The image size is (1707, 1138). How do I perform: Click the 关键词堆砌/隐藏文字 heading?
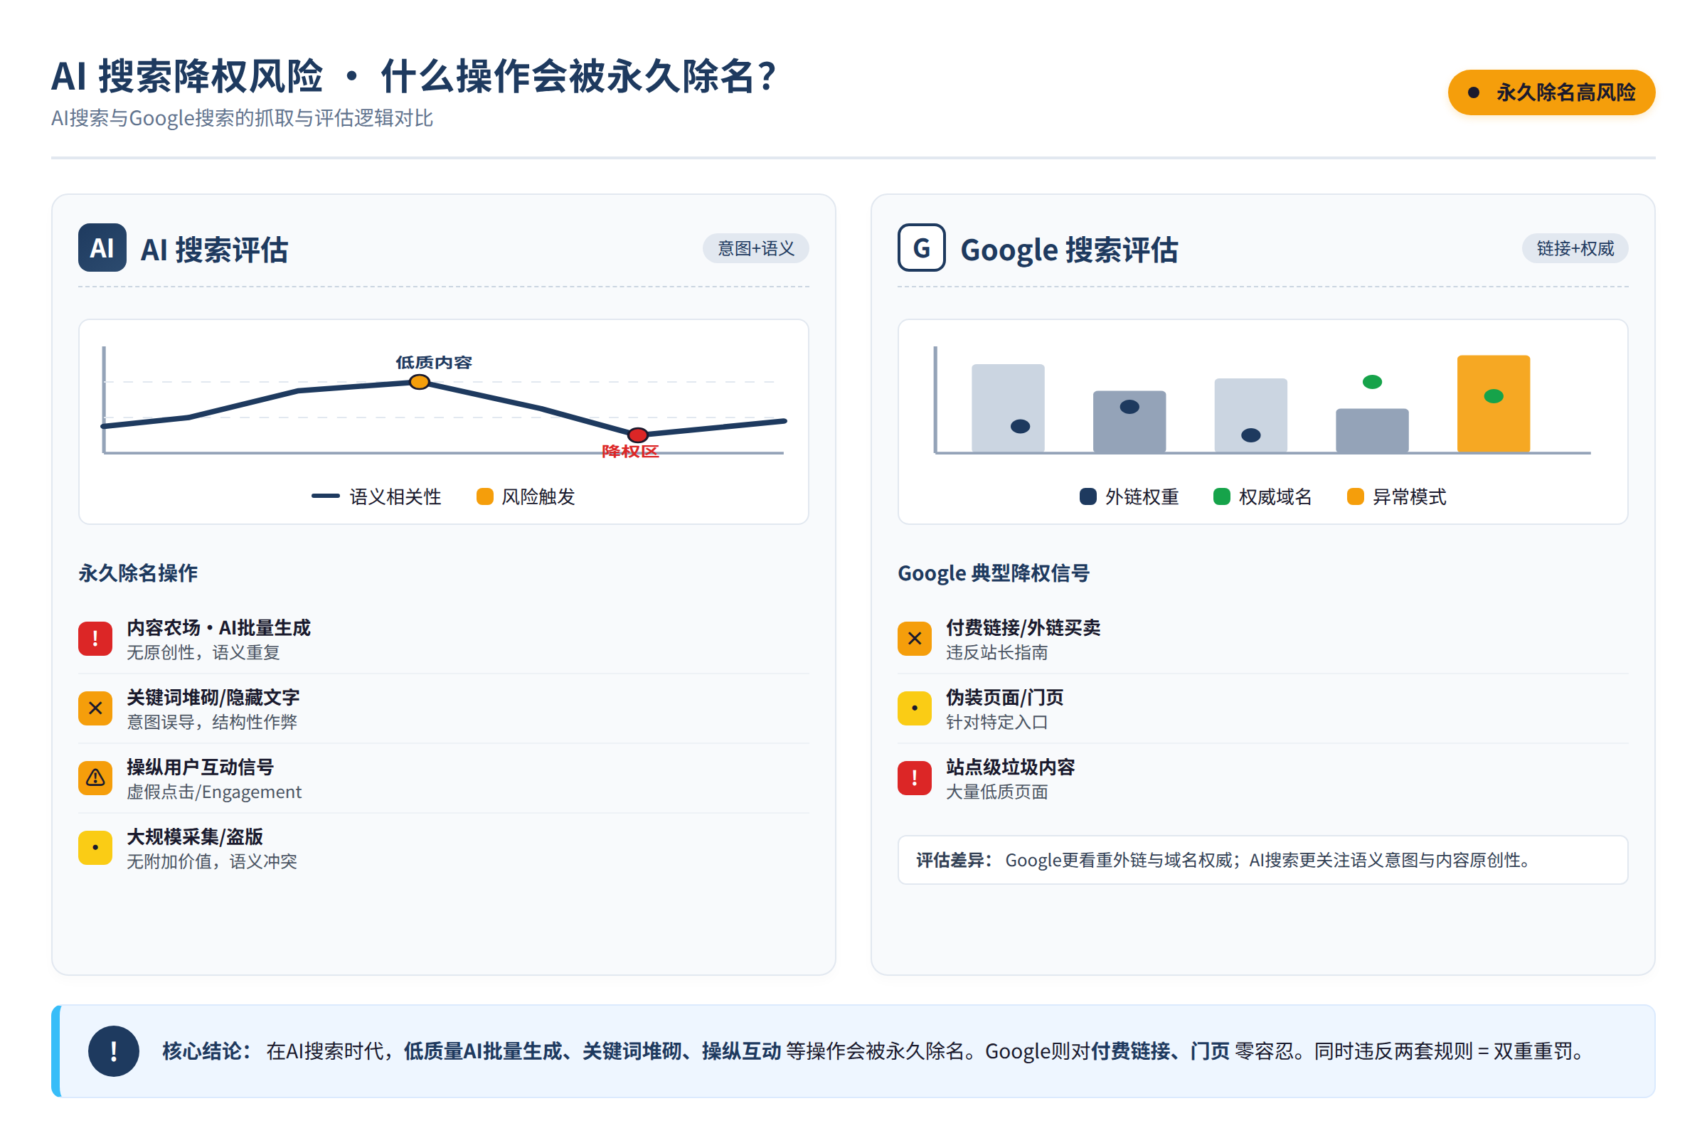click(x=213, y=698)
